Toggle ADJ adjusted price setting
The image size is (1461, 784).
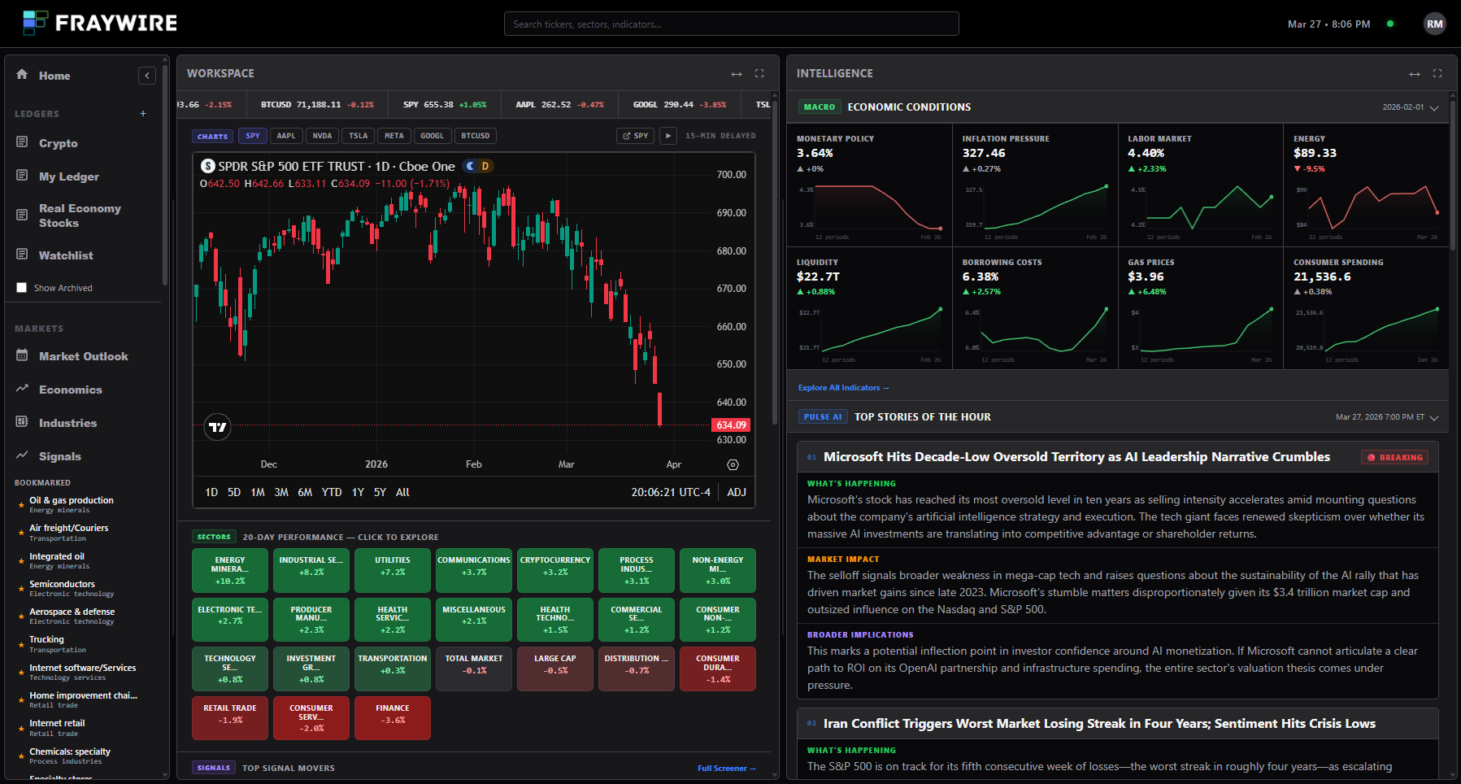click(x=737, y=492)
